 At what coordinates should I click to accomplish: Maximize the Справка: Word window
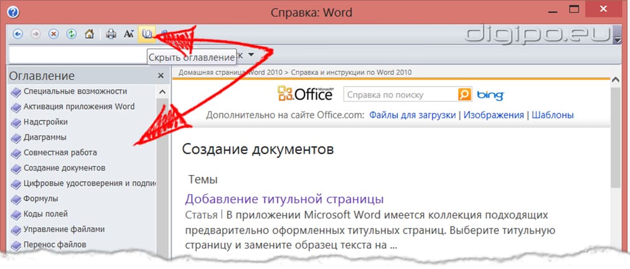click(x=574, y=9)
